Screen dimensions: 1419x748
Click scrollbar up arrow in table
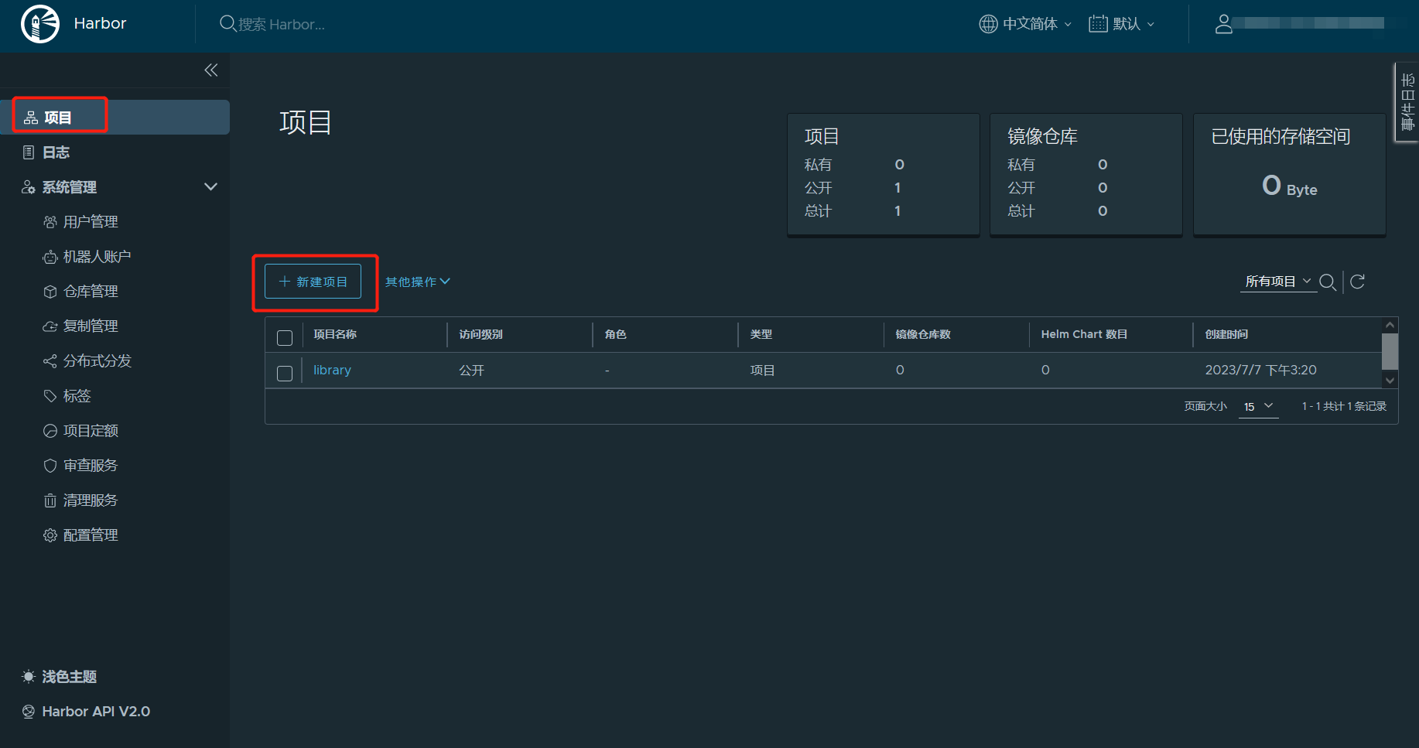(x=1390, y=325)
